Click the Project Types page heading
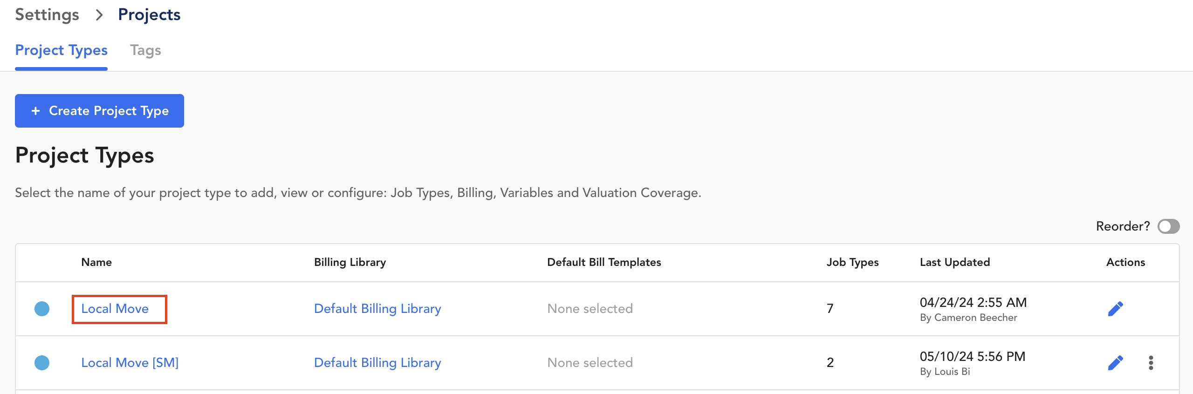 [84, 156]
